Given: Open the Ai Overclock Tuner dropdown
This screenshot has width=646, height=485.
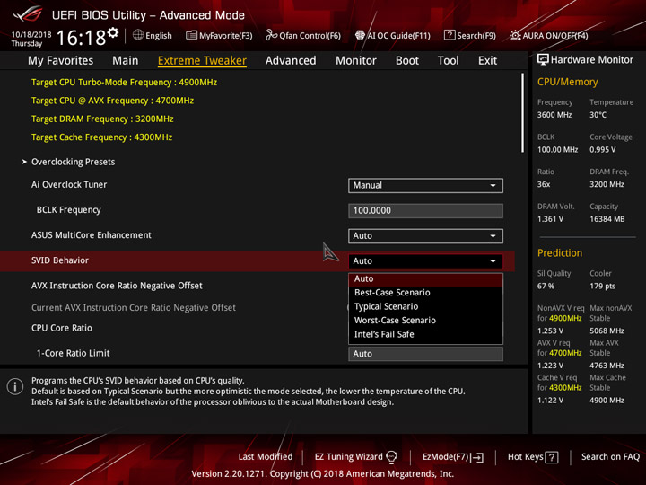Looking at the screenshot, I should click(425, 185).
